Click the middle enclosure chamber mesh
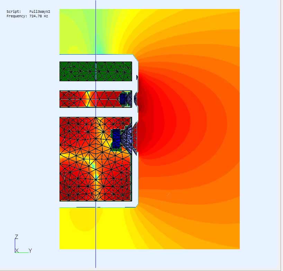283x271 pixels. point(95,99)
